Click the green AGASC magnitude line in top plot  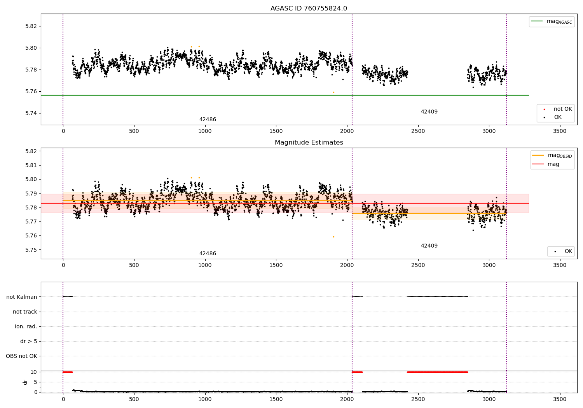pos(285,95)
